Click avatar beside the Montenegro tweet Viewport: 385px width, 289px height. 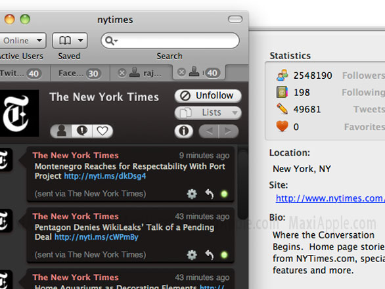pos(6,160)
